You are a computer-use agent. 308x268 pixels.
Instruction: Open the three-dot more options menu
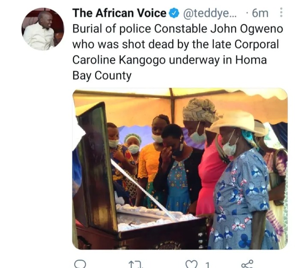tap(281, 12)
